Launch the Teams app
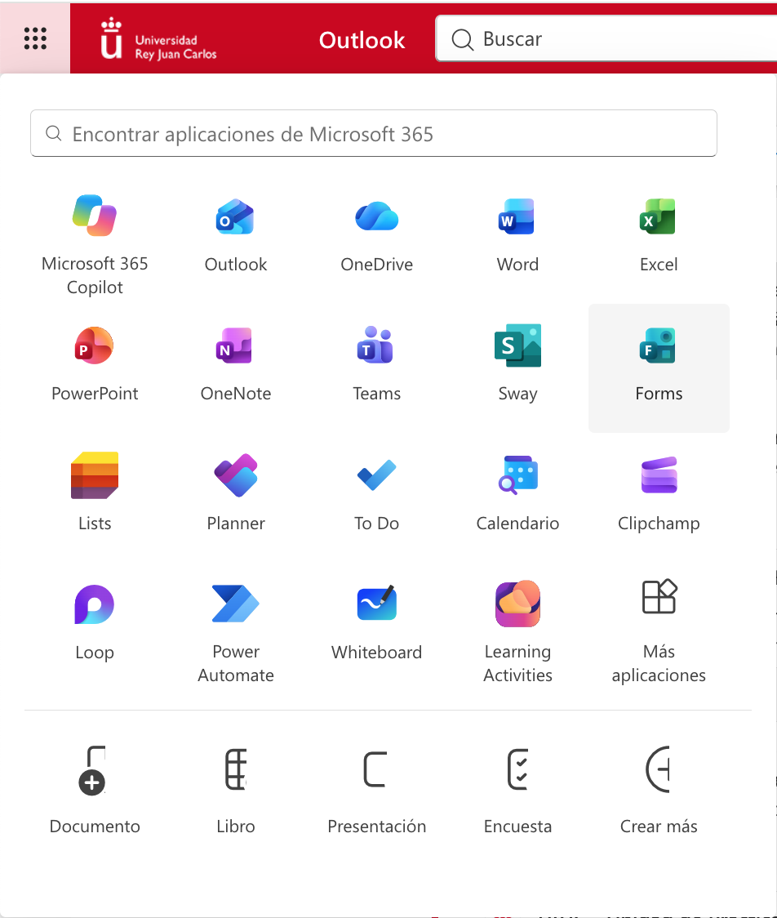This screenshot has width=777, height=918. point(377,368)
